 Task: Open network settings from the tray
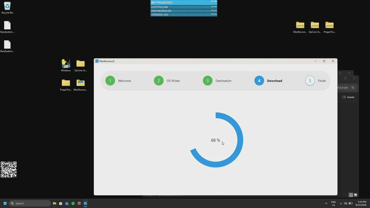pyautogui.click(x=341, y=203)
